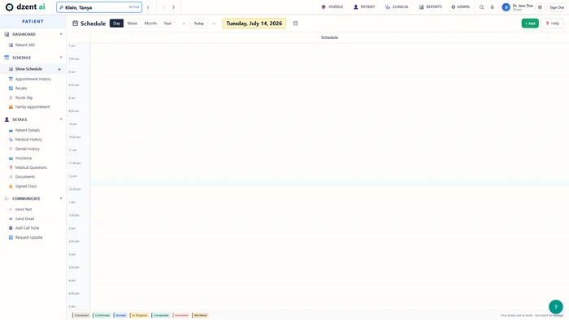
Task: Switch to Week view tab
Action: click(132, 24)
